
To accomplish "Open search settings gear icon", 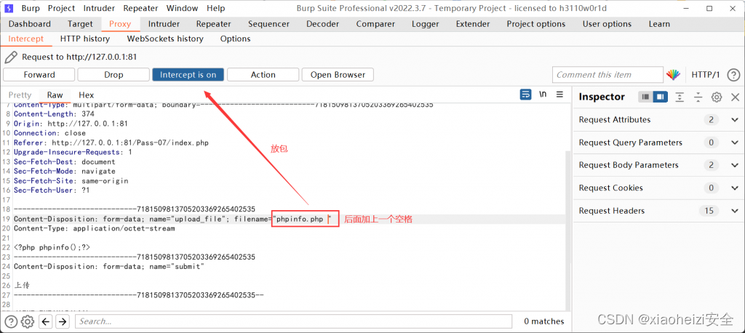I will (x=28, y=321).
